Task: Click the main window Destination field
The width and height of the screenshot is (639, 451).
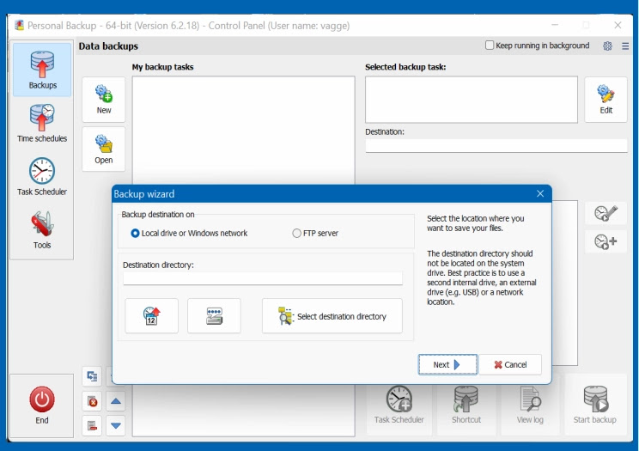Action: [x=496, y=145]
